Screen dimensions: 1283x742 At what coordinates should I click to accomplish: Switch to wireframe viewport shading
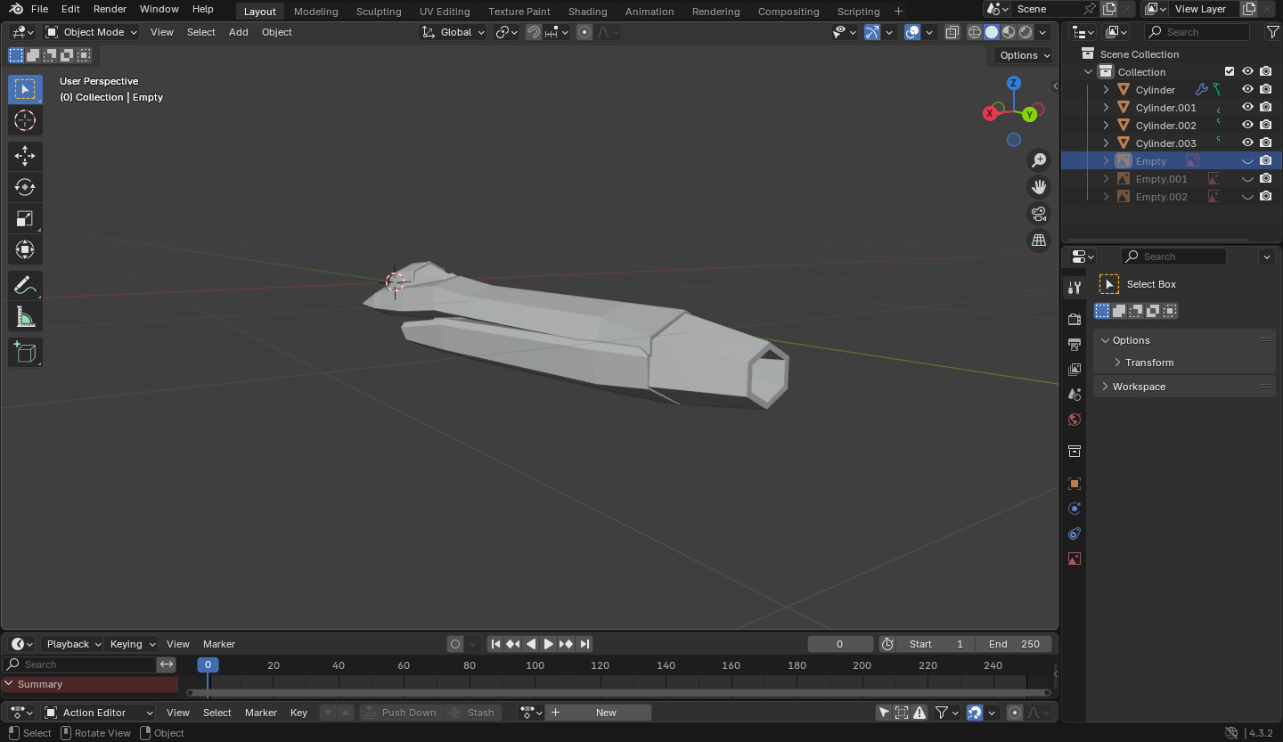click(x=975, y=32)
